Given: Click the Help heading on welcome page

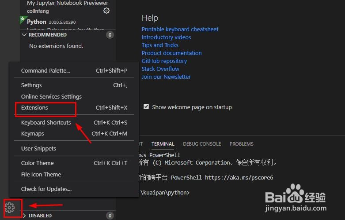Looking at the screenshot, I should click(150, 18).
